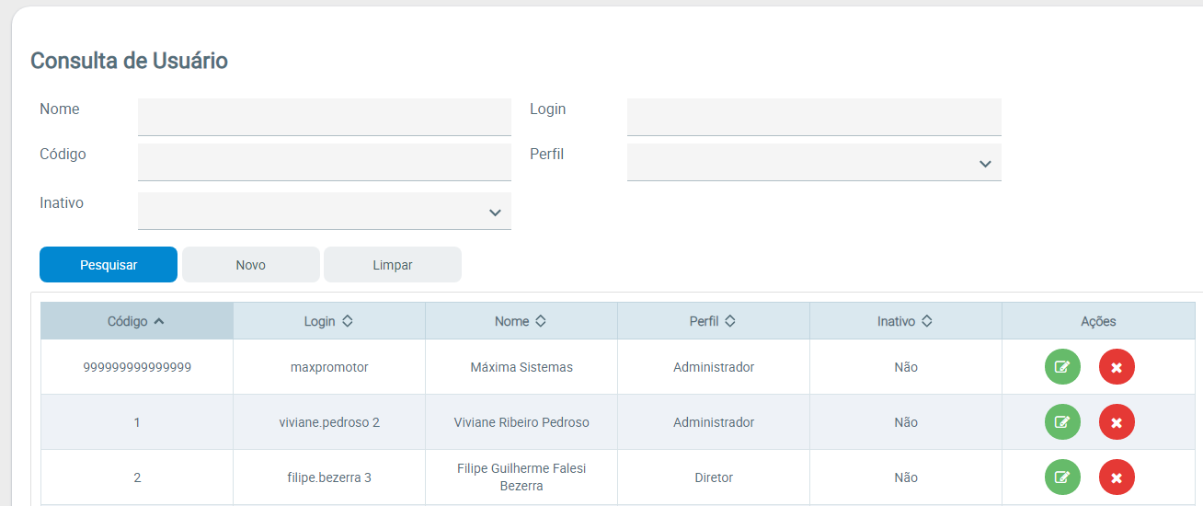This screenshot has height=506, width=1203.
Task: Delete the Filipe Guilherme Falesi Bezerra user
Action: point(1117,477)
